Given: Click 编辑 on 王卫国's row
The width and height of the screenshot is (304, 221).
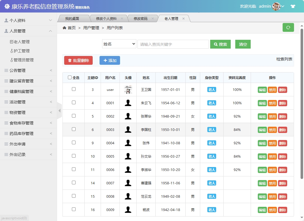Looking at the screenshot, I should click(262, 89).
